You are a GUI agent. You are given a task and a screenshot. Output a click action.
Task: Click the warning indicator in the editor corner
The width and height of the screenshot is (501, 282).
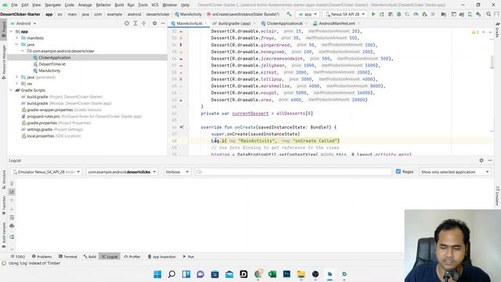(475, 32)
